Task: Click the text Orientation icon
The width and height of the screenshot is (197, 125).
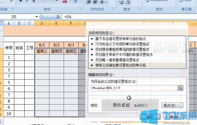Action: [102, 2]
